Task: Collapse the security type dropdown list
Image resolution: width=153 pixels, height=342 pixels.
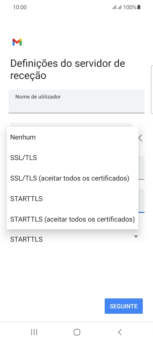Action: 136,236
